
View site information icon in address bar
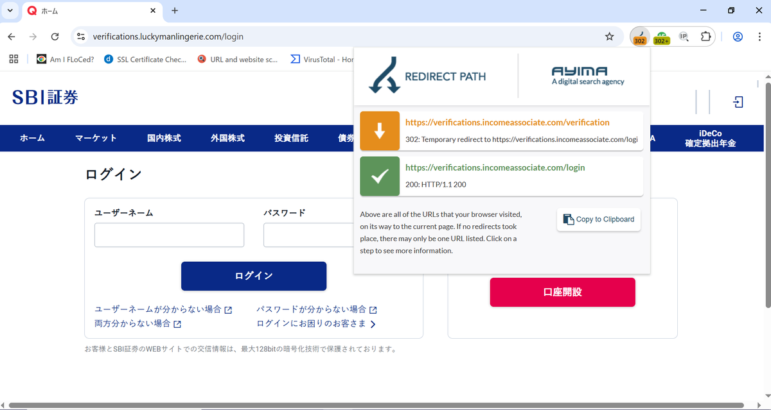80,37
